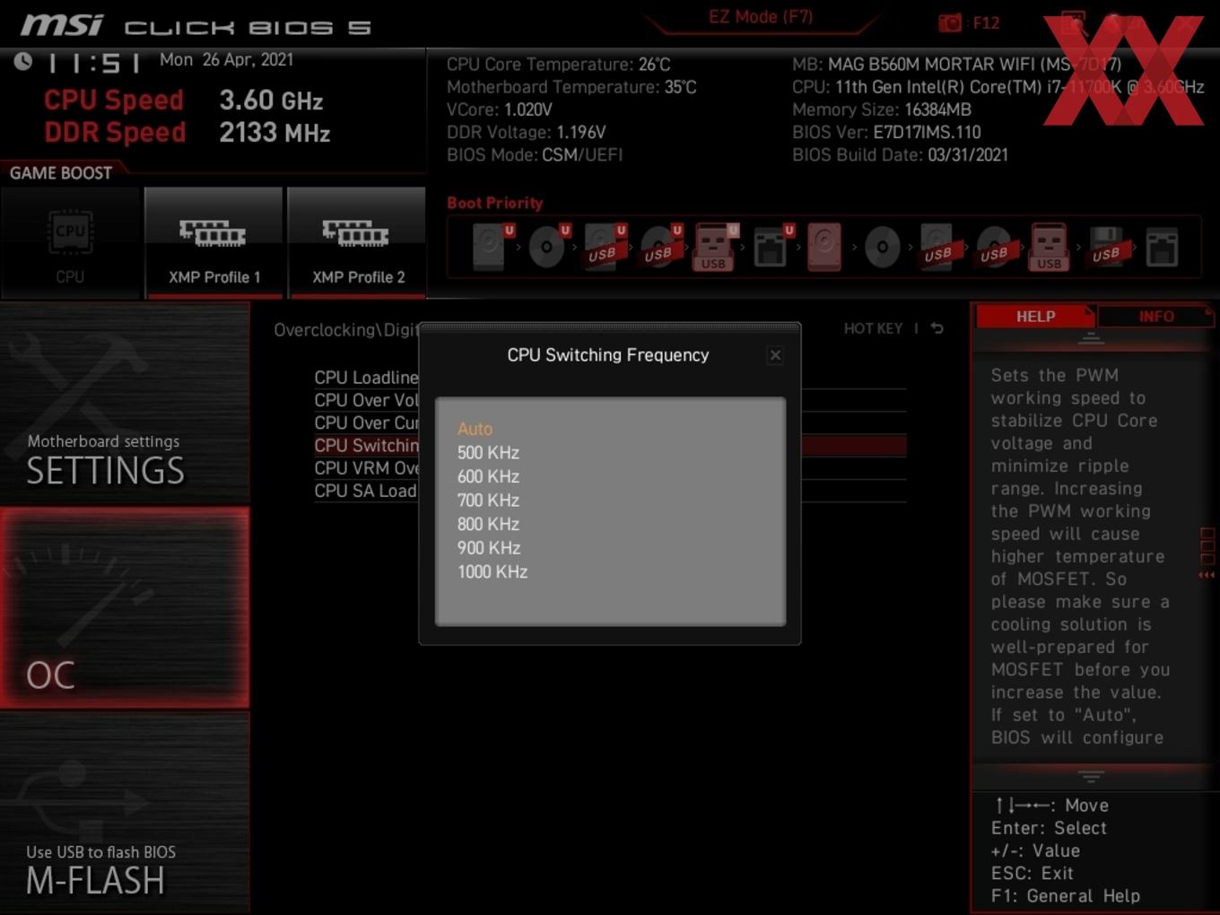Choose 1000 KHz switching frequency

[492, 571]
